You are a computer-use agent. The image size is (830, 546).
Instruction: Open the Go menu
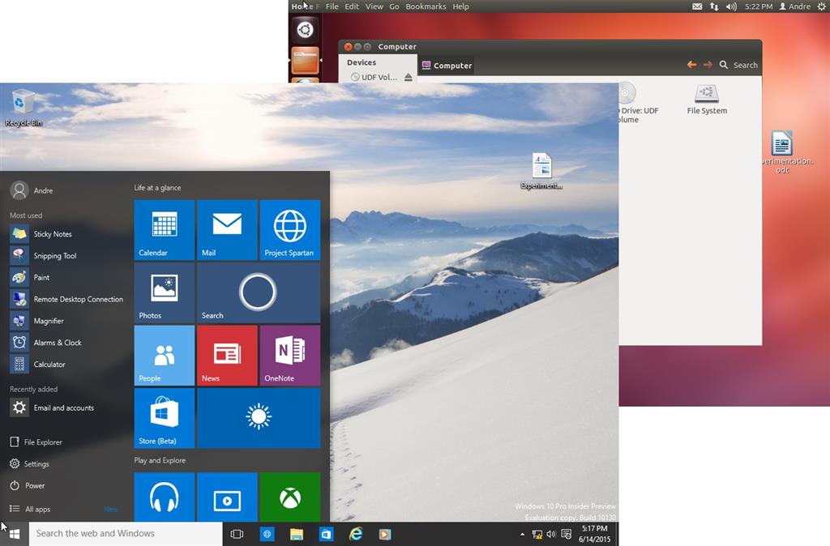(394, 6)
